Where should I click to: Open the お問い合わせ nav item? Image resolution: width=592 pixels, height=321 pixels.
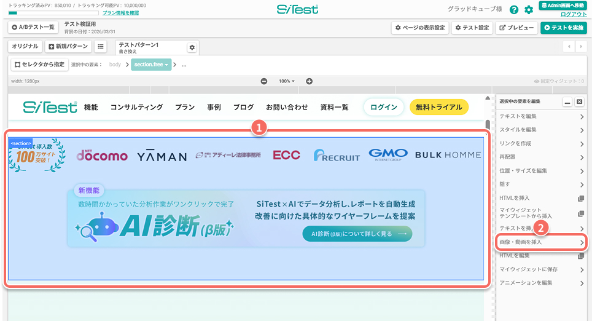pyautogui.click(x=287, y=108)
